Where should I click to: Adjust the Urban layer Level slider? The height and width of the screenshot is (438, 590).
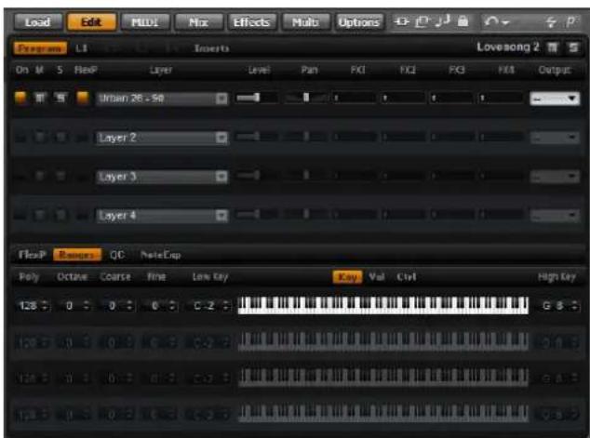coord(257,98)
